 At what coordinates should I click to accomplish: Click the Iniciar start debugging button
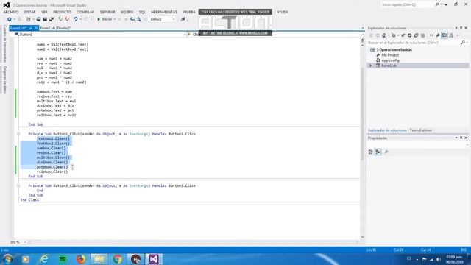(x=105, y=19)
